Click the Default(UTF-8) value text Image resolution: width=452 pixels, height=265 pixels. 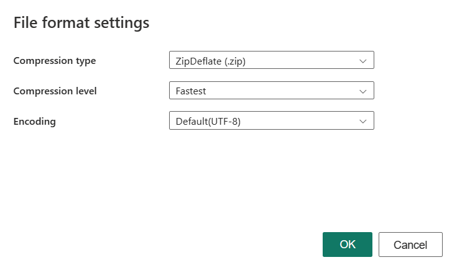pyautogui.click(x=208, y=122)
